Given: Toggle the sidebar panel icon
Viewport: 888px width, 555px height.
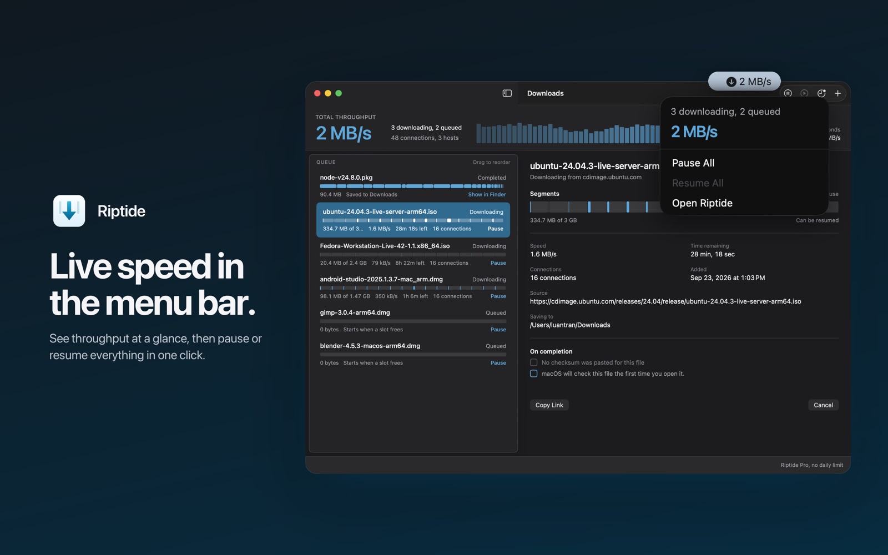Looking at the screenshot, I should [507, 93].
